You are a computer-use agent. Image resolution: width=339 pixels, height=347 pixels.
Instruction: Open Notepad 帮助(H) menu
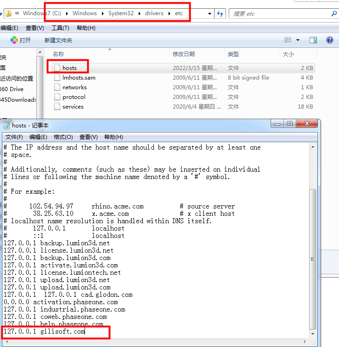[113, 137]
